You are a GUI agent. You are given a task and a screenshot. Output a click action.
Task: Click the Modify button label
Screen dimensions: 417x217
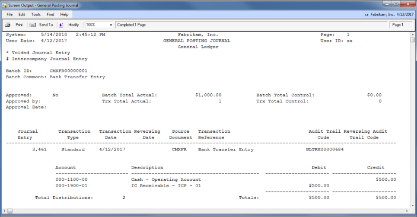pyautogui.click(x=73, y=25)
